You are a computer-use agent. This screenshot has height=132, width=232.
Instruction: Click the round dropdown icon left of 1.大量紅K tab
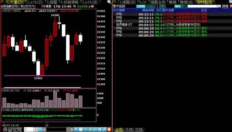point(3,2)
